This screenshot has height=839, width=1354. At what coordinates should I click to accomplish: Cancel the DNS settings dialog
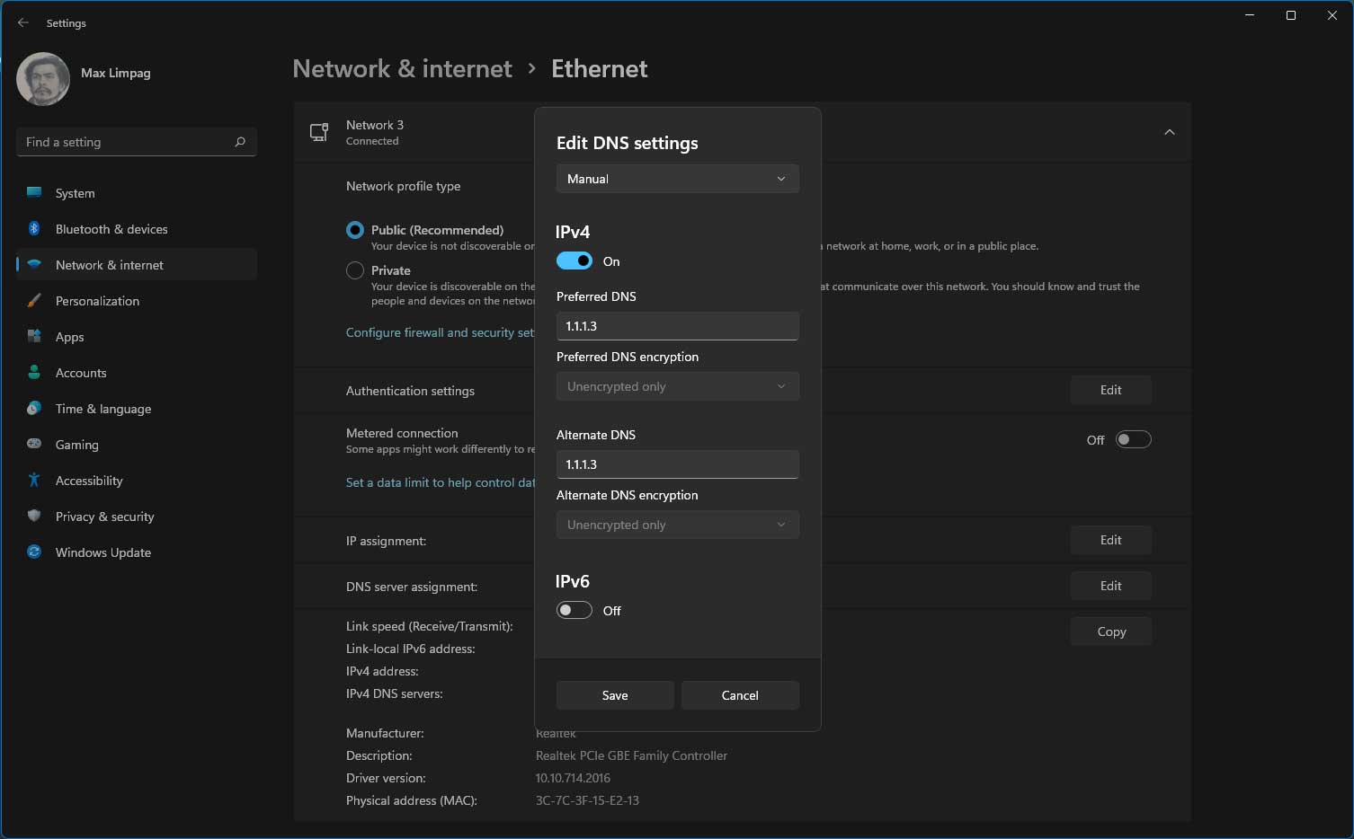click(x=740, y=695)
